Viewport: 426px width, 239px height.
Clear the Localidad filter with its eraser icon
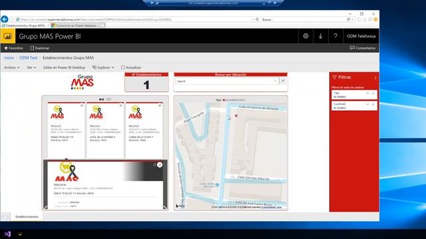tap(373, 104)
